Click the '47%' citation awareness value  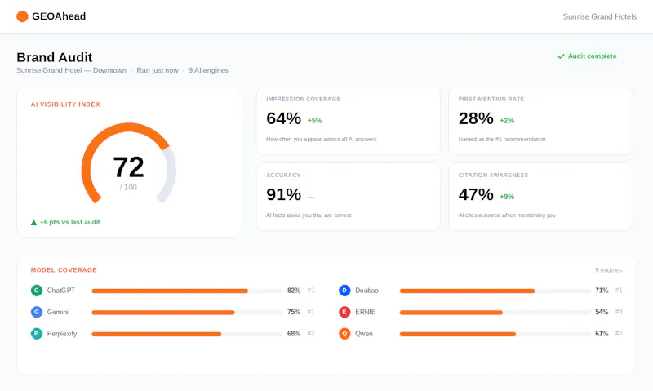tap(476, 194)
